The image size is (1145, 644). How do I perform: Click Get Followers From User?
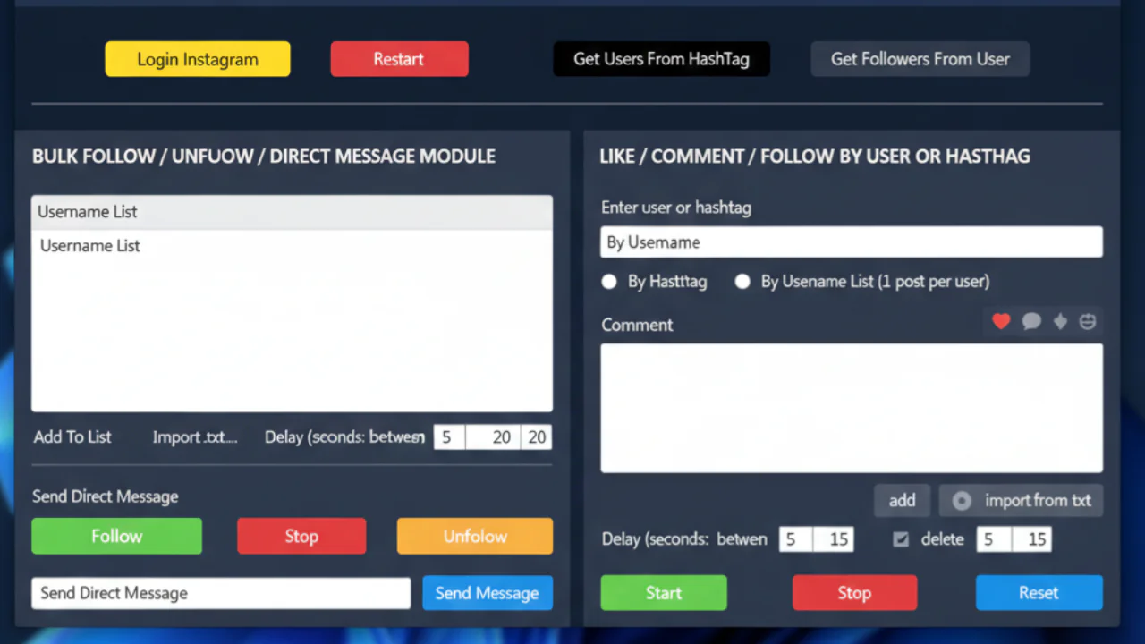920,58
